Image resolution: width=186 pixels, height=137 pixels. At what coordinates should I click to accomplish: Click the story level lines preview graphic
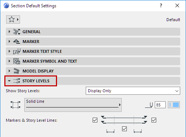[x=124, y=120]
